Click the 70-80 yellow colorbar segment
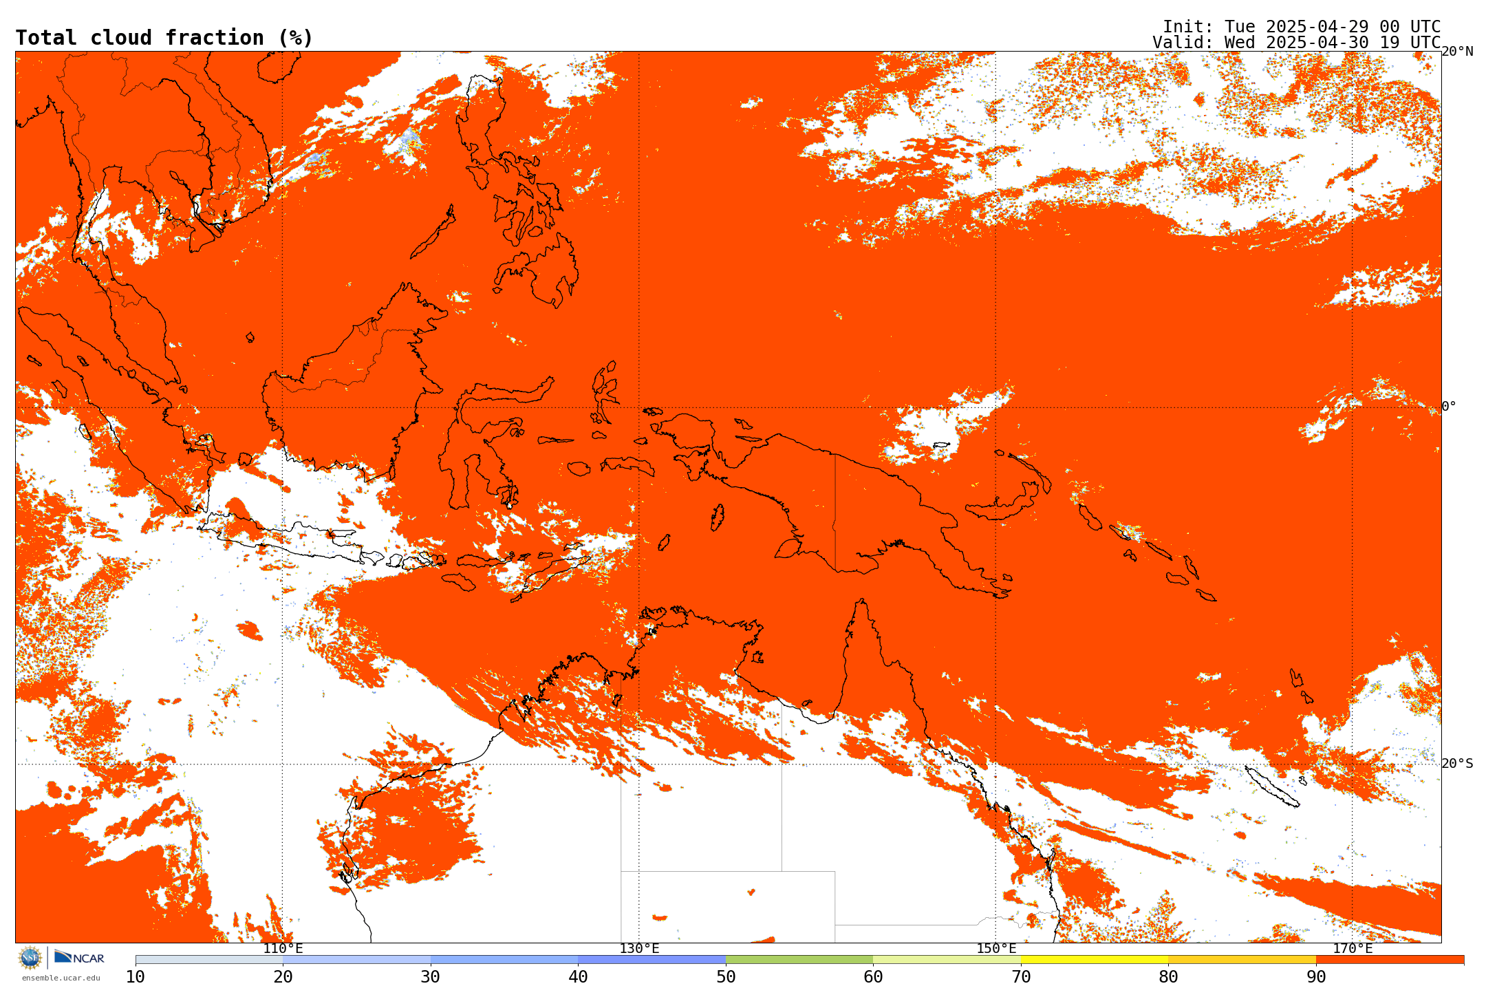Viewport: 1486px width, 986px height. click(x=1095, y=959)
